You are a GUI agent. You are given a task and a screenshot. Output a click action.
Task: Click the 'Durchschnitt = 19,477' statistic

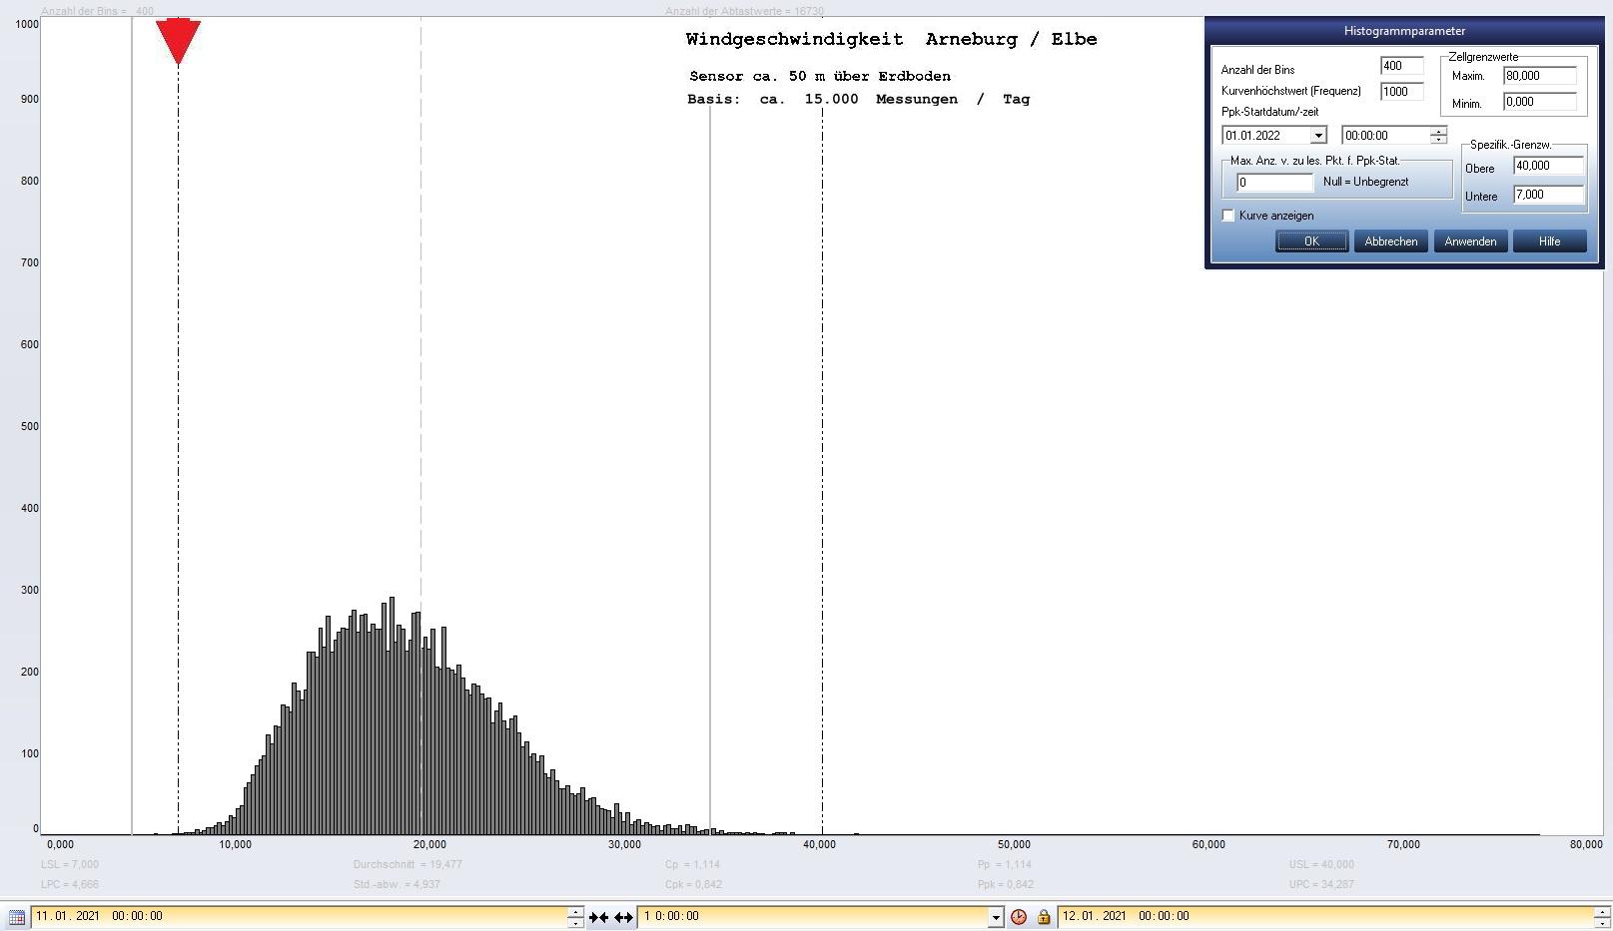[x=407, y=865]
